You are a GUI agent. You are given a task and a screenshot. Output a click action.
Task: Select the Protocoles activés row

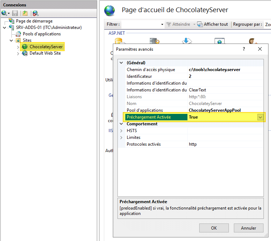tap(191, 144)
